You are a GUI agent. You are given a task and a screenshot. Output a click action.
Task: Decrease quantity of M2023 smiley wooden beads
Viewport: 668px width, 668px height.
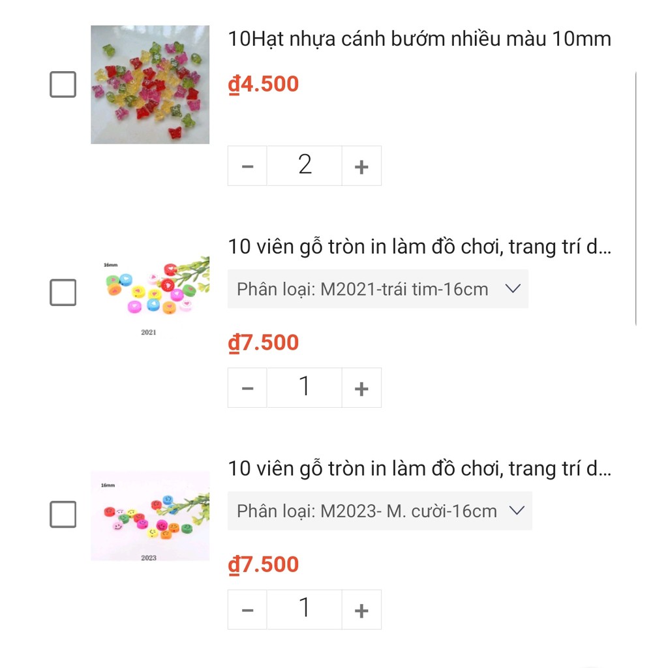(x=247, y=609)
